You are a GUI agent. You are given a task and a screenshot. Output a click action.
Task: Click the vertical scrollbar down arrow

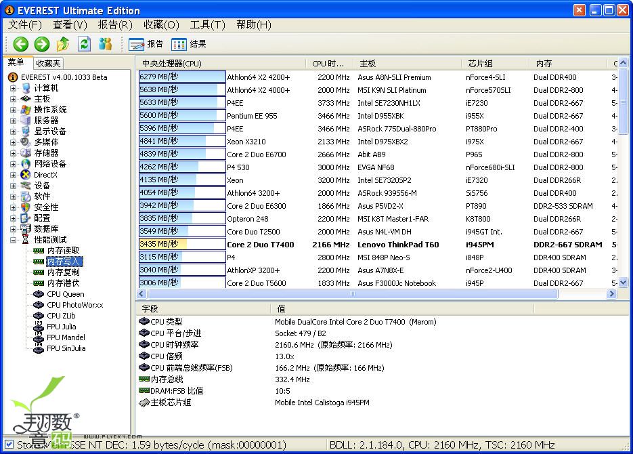click(x=624, y=283)
